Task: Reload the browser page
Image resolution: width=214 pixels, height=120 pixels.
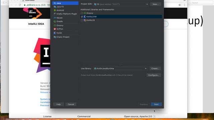Action: pos(20,5)
